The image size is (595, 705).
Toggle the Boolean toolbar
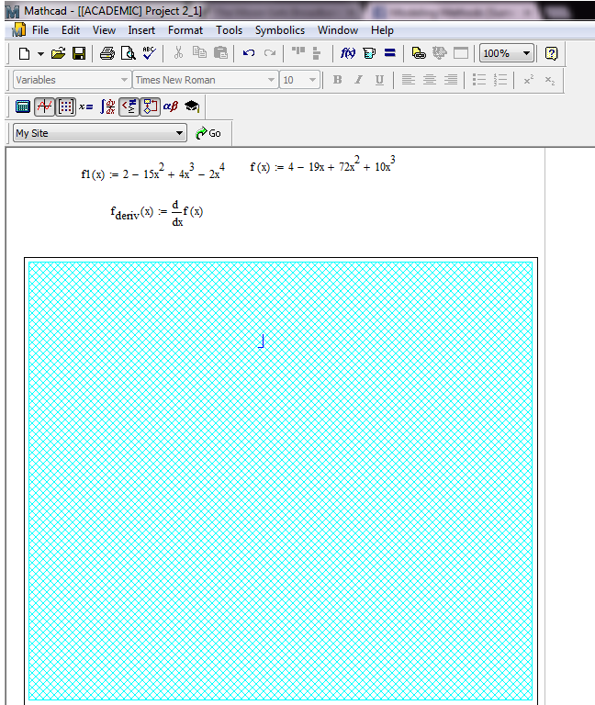(x=129, y=106)
